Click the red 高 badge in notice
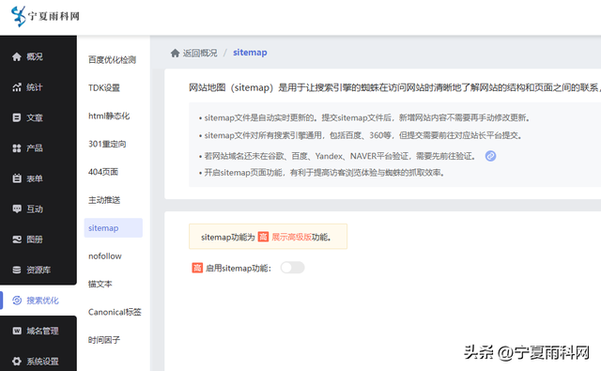This screenshot has width=601, height=371. click(x=263, y=237)
